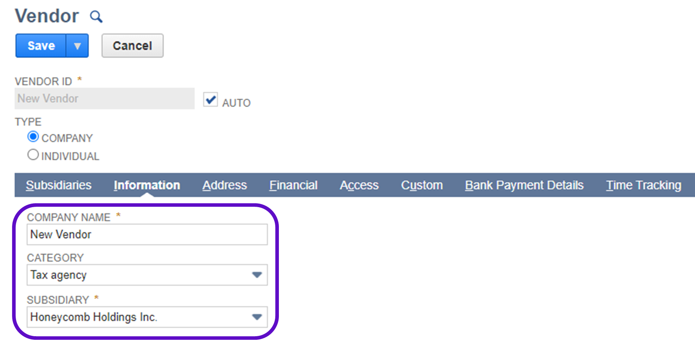Expand the Category dropdown arrow

pyautogui.click(x=257, y=275)
